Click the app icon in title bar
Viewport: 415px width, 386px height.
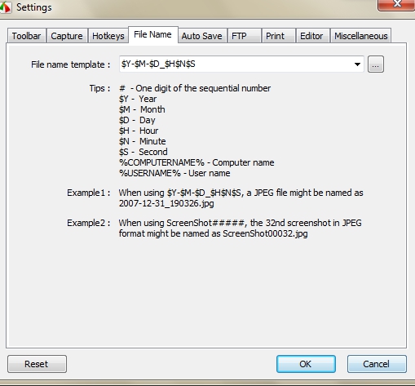click(x=6, y=7)
